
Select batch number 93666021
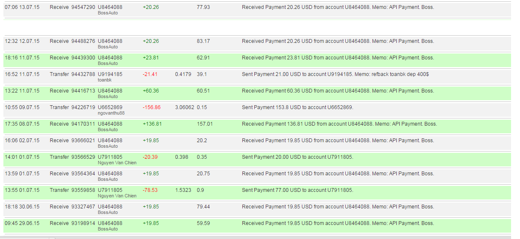pyautogui.click(x=83, y=141)
